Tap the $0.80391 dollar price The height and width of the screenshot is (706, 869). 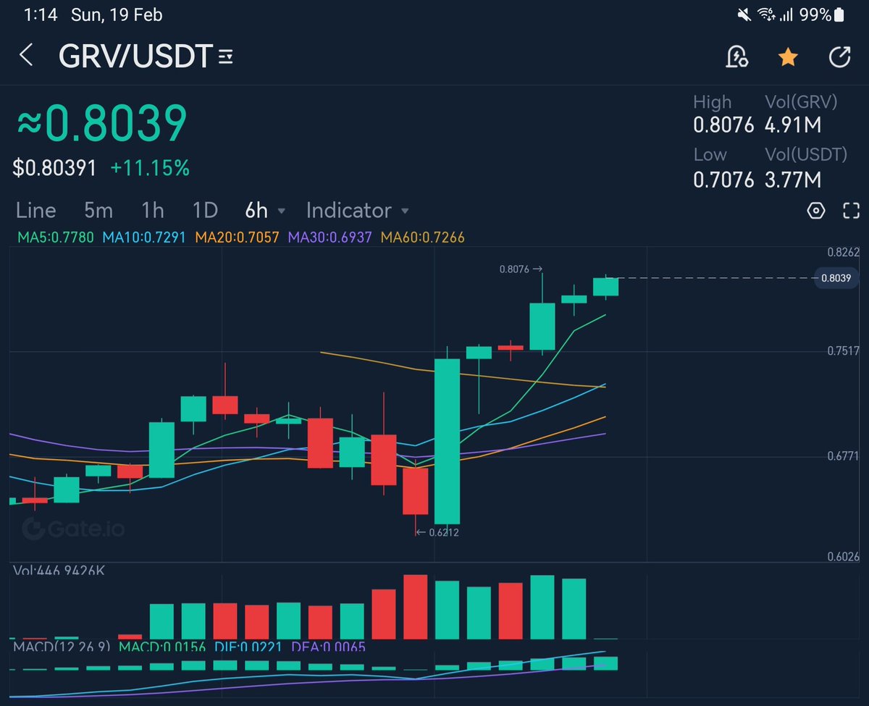click(x=55, y=169)
